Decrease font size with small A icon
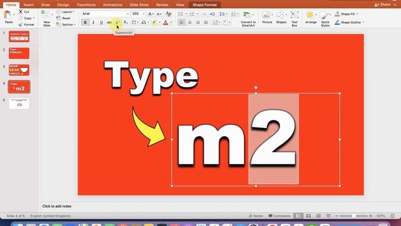This screenshot has width=401, height=226. tap(159, 14)
